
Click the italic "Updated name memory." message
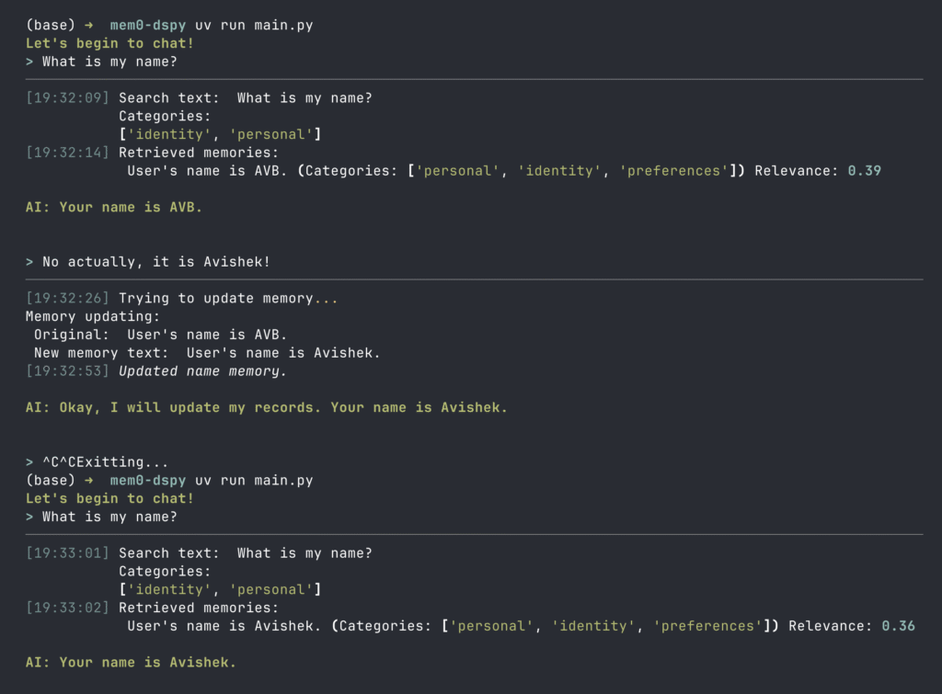[203, 371]
